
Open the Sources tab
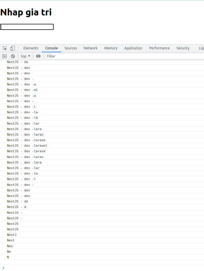(71, 48)
